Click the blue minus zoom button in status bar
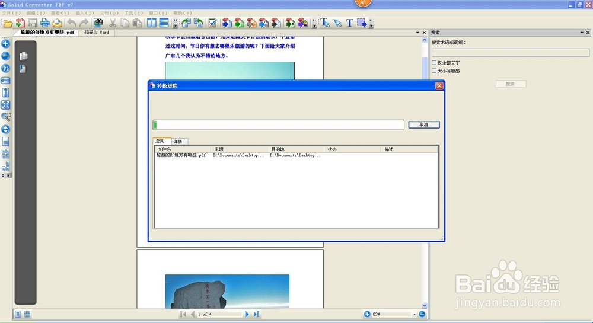The image size is (593, 323). pyautogui.click(x=422, y=314)
